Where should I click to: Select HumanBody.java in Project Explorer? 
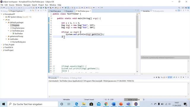coord(19,42)
